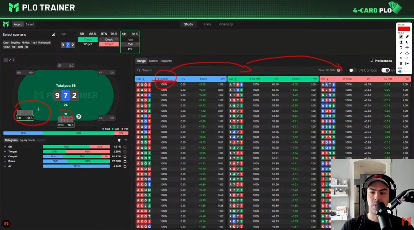Open the filter icon in Categories panel
Image resolution: width=414 pixels, height=230 pixels.
click(125, 140)
